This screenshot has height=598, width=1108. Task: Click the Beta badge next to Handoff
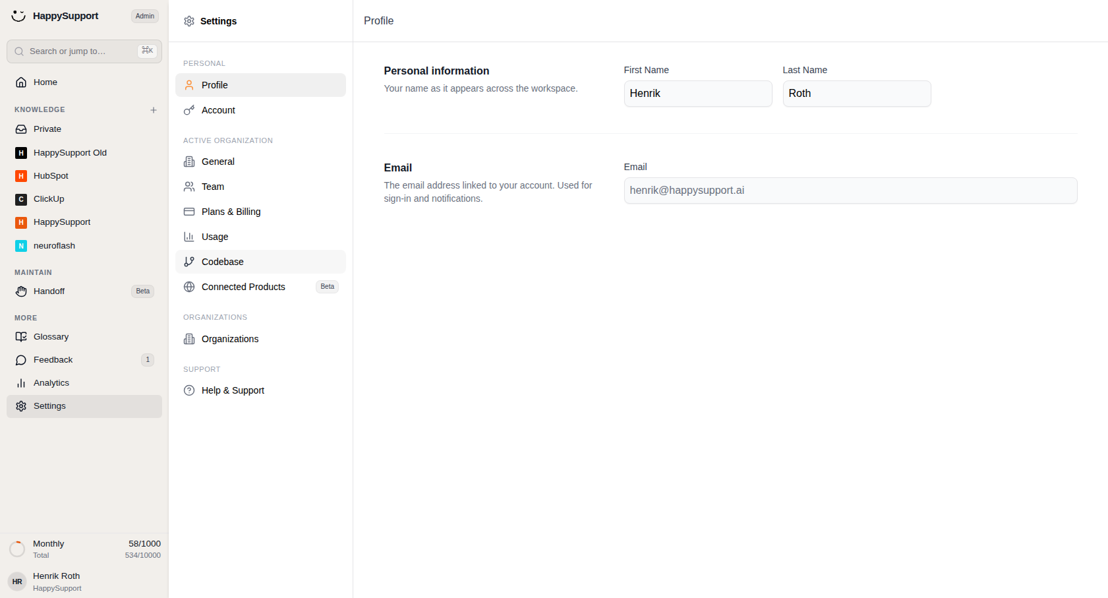tap(143, 291)
